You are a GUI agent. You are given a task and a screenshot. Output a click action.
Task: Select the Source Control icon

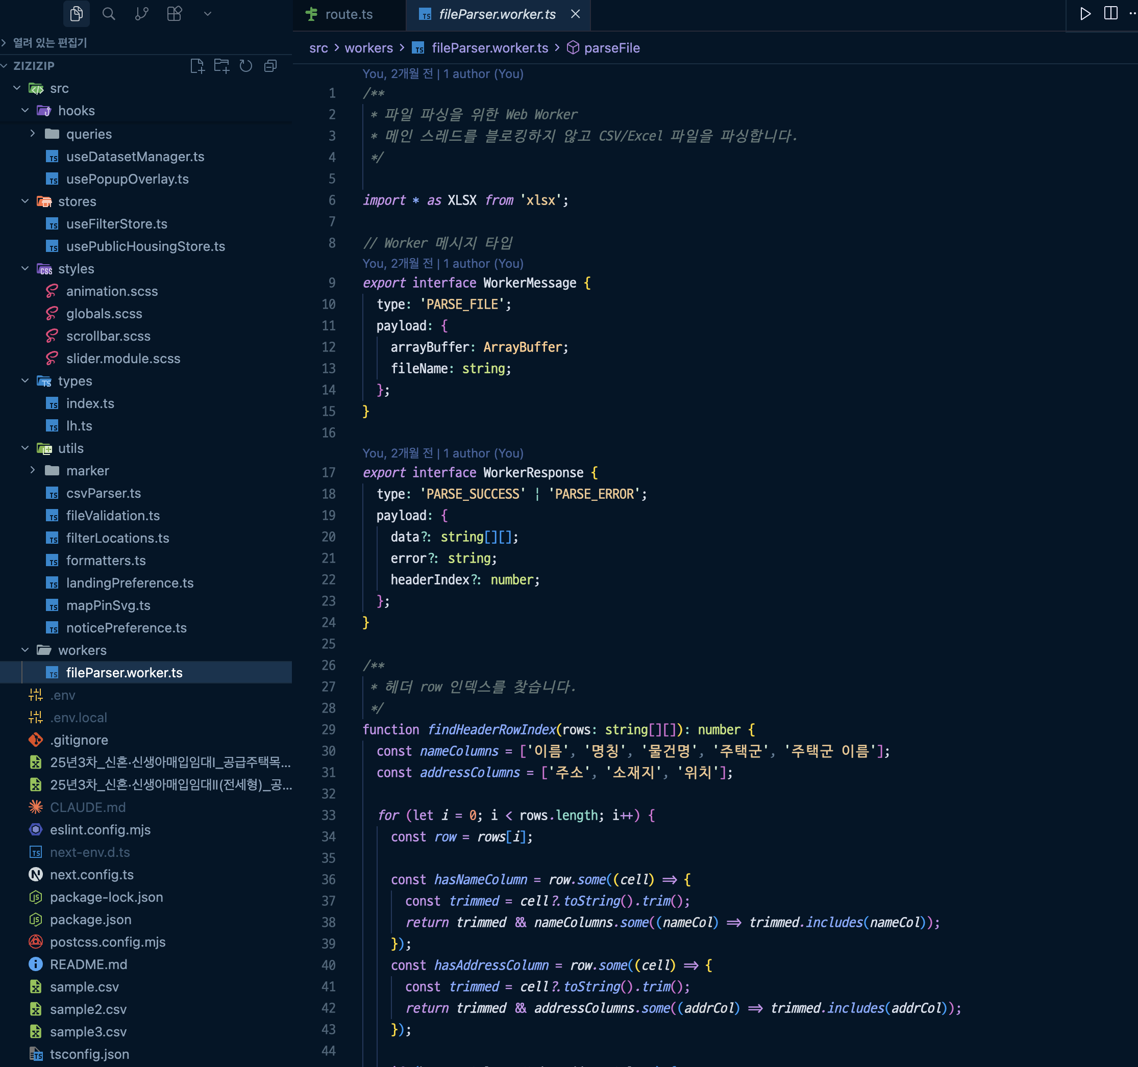pyautogui.click(x=141, y=14)
